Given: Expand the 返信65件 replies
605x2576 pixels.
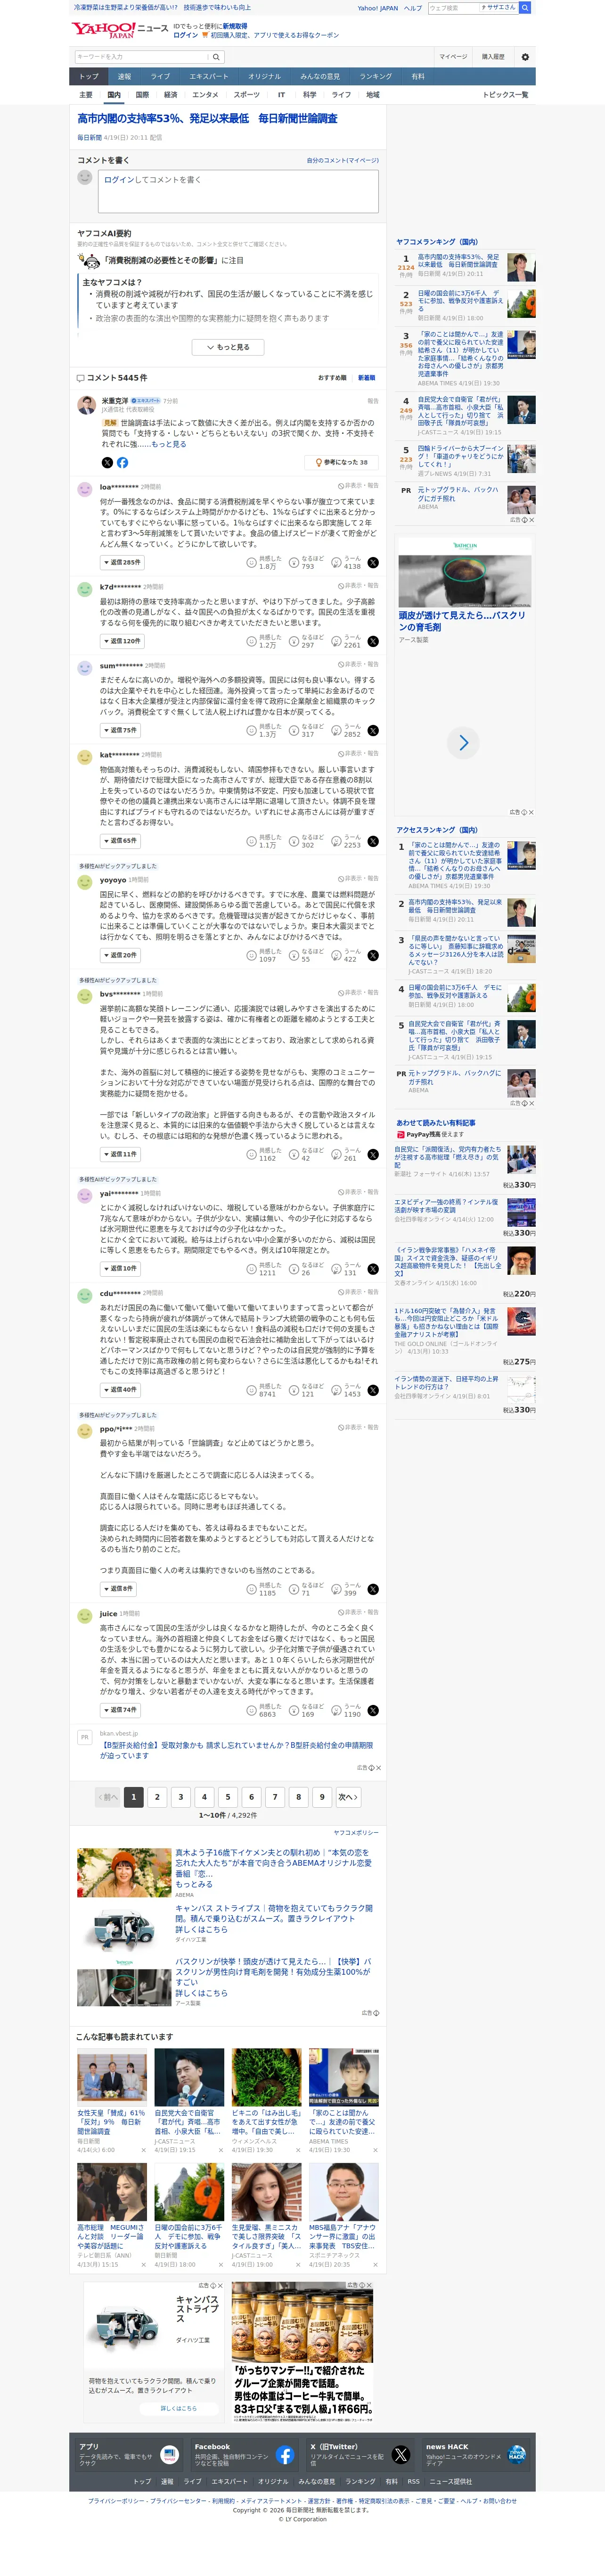Looking at the screenshot, I should (x=119, y=842).
